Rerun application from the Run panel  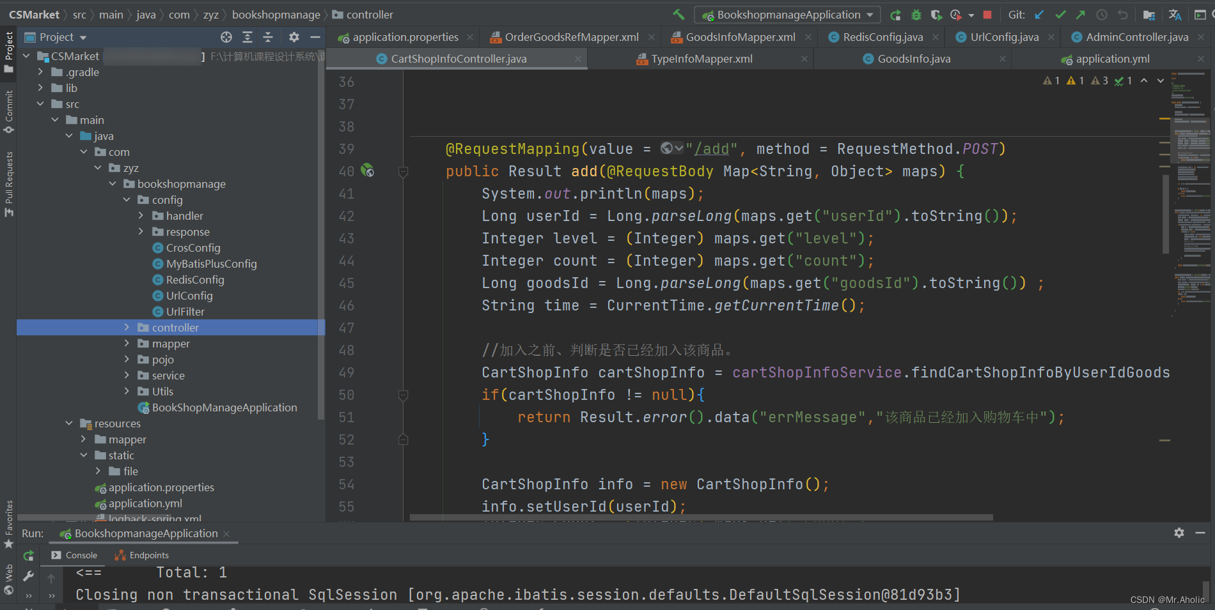pyautogui.click(x=28, y=555)
